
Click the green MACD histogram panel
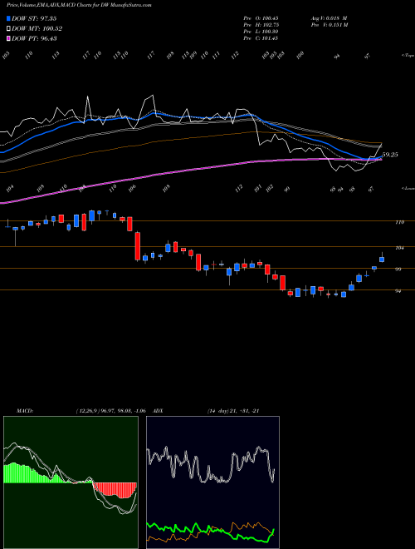71,482
